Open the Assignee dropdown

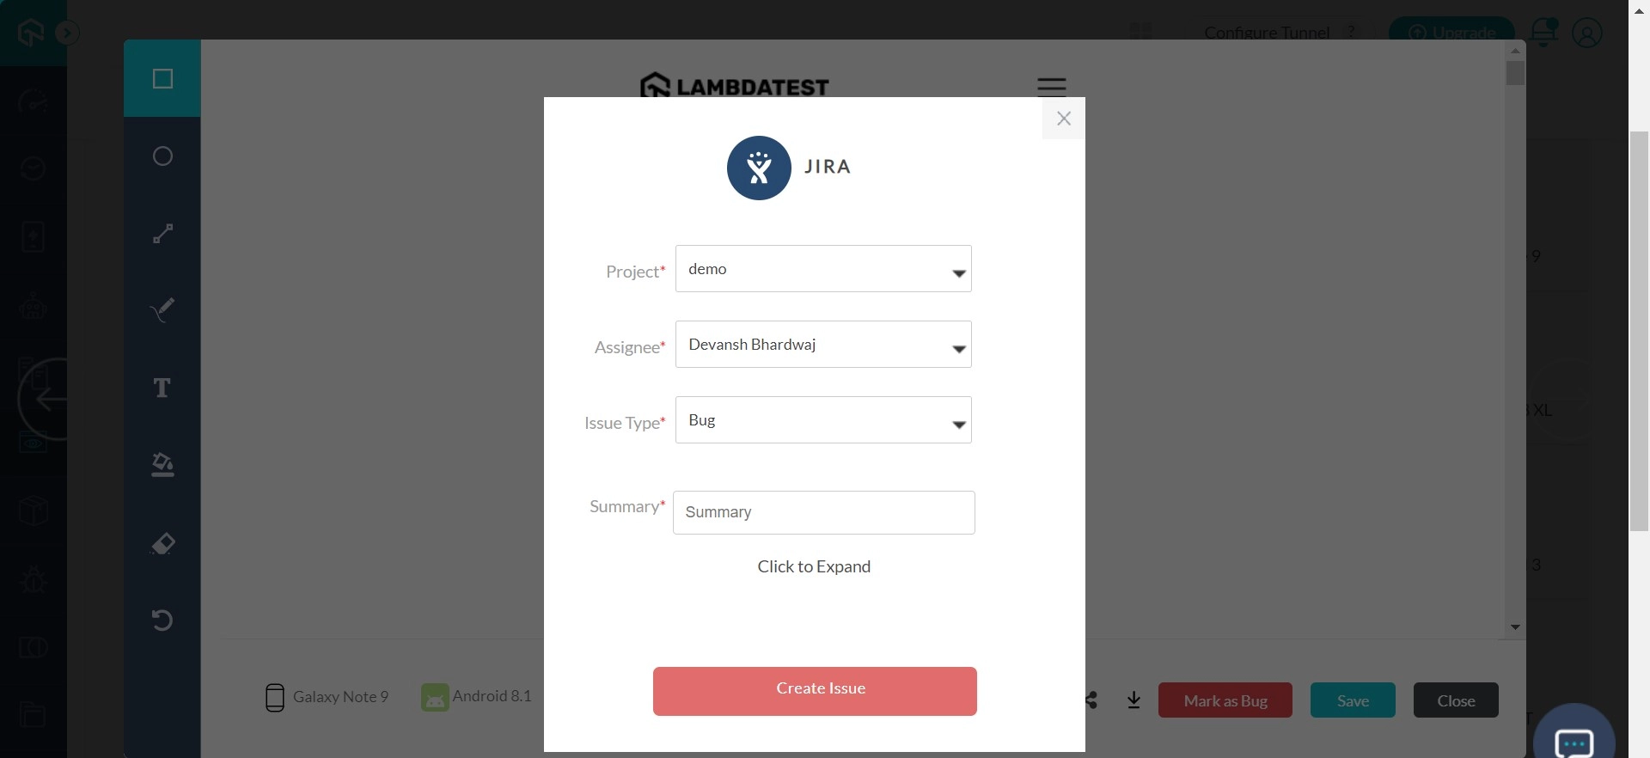[x=823, y=345]
